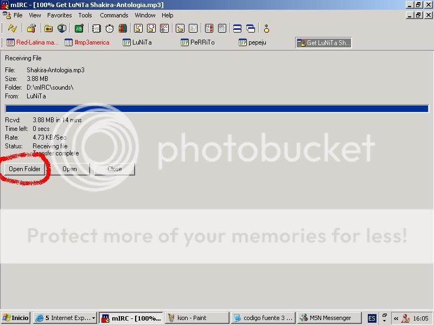The width and height of the screenshot is (434, 326).
Task: Open the channels list globe icon
Action: (x=62, y=28)
